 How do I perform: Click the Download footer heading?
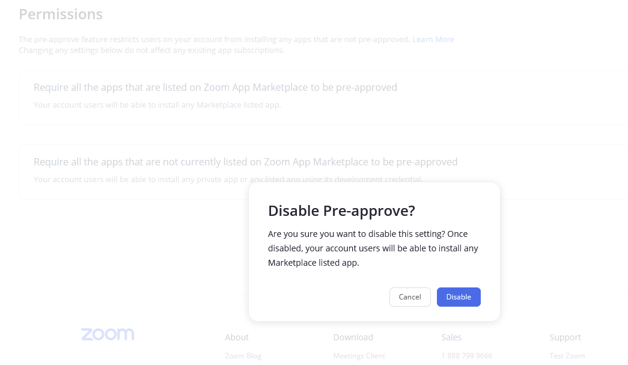click(353, 337)
